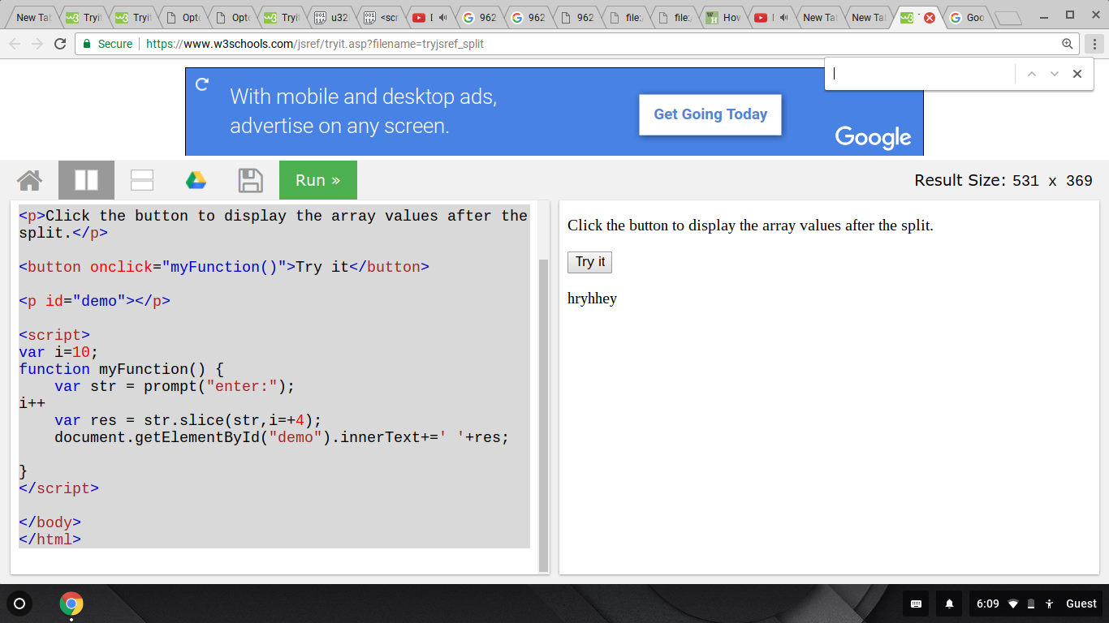Click the zoom magnifier icon in address bar

(x=1068, y=44)
